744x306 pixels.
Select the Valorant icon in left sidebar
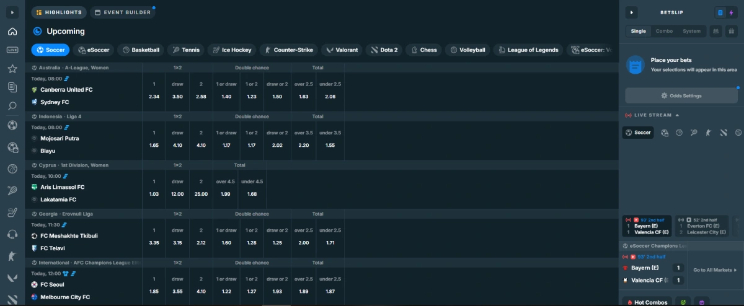(x=12, y=278)
